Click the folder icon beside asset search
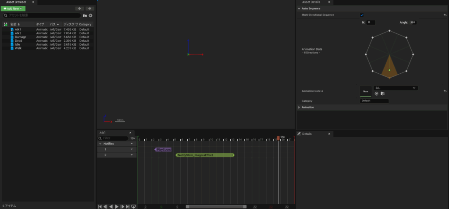Image resolution: width=449 pixels, height=209 pixels. [x=85, y=15]
